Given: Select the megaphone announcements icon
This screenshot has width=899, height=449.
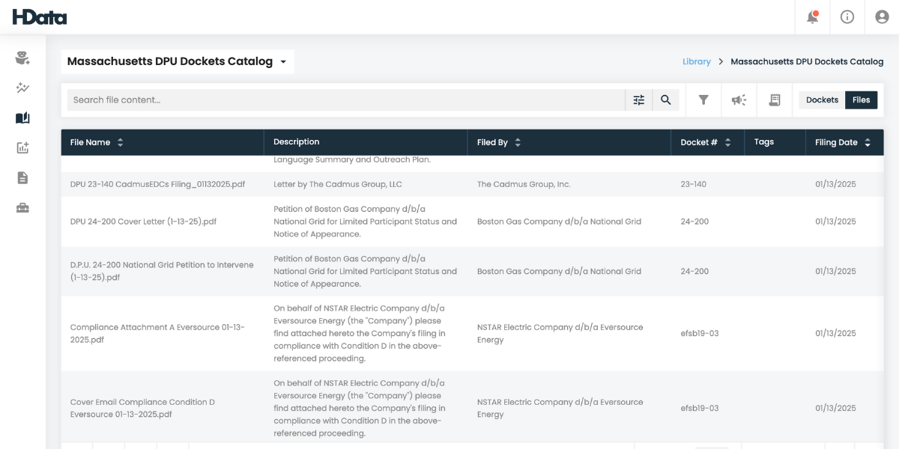Looking at the screenshot, I should (x=739, y=100).
